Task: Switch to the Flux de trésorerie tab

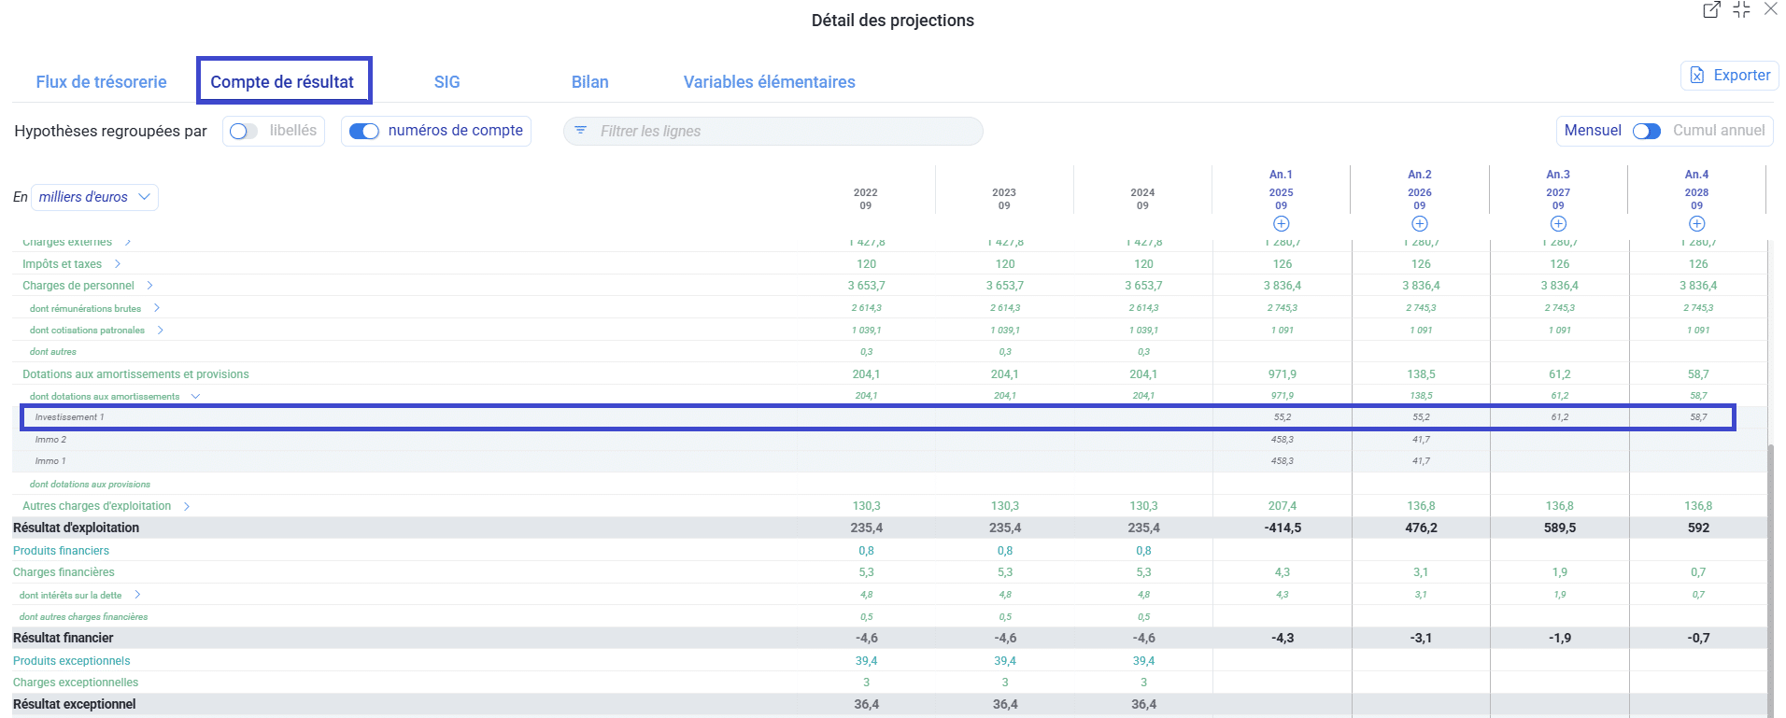Action: click(101, 82)
